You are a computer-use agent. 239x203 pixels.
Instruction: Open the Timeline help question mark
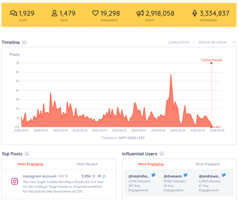[24, 43]
